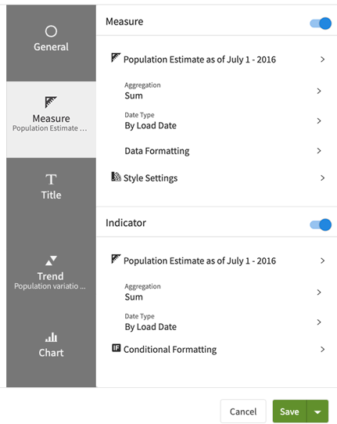Click Sum aggregation value under Indicator
The width and height of the screenshot is (337, 424).
pyautogui.click(x=134, y=296)
